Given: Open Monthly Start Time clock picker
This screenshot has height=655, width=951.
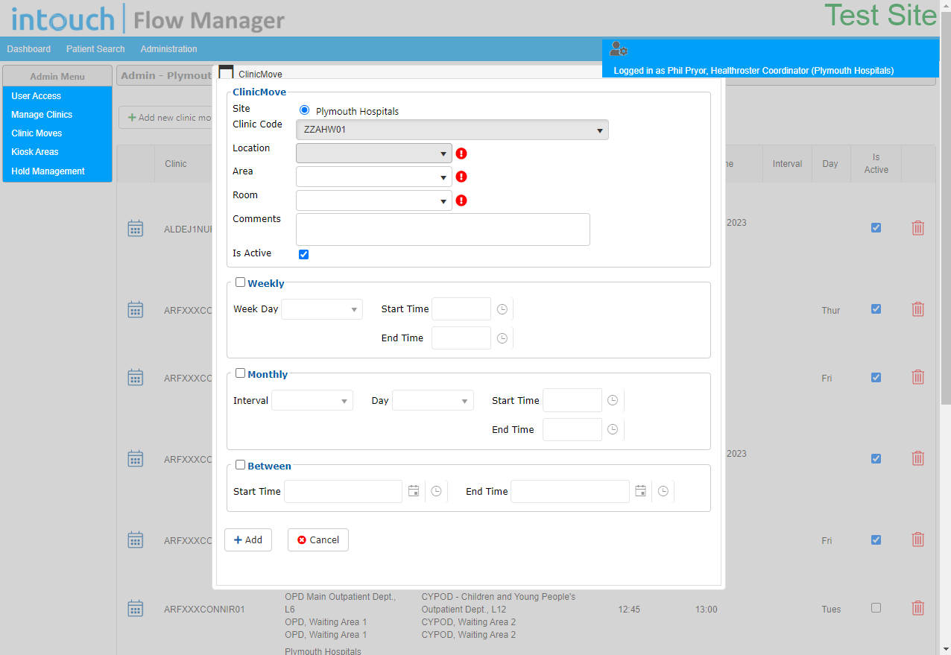Looking at the screenshot, I should [613, 400].
